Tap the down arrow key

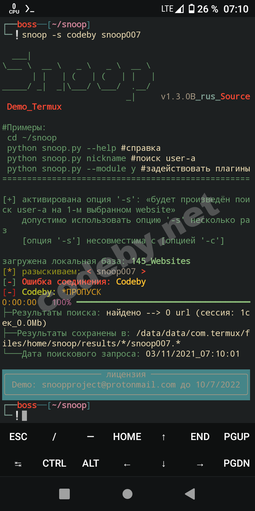click(x=164, y=463)
